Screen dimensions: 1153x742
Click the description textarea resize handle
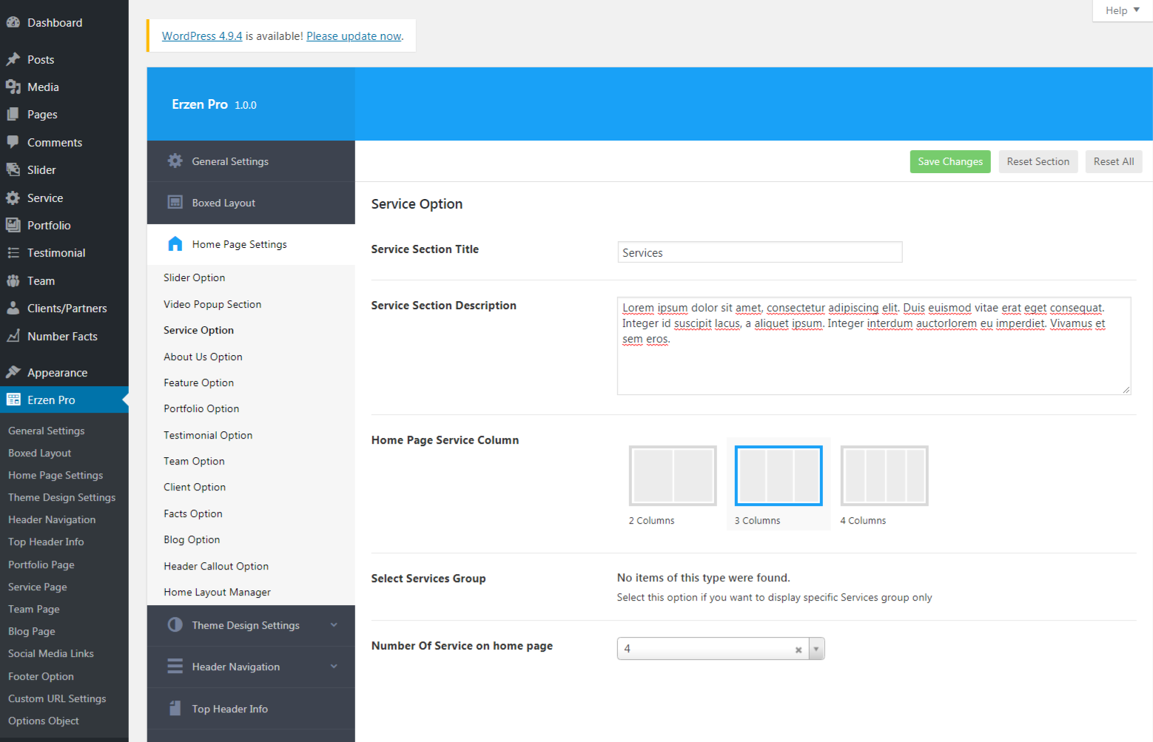(x=1126, y=389)
